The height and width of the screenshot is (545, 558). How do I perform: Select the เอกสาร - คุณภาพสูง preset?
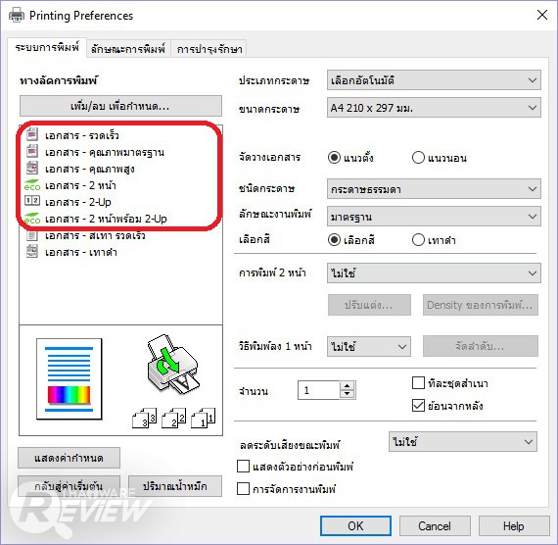[90, 169]
